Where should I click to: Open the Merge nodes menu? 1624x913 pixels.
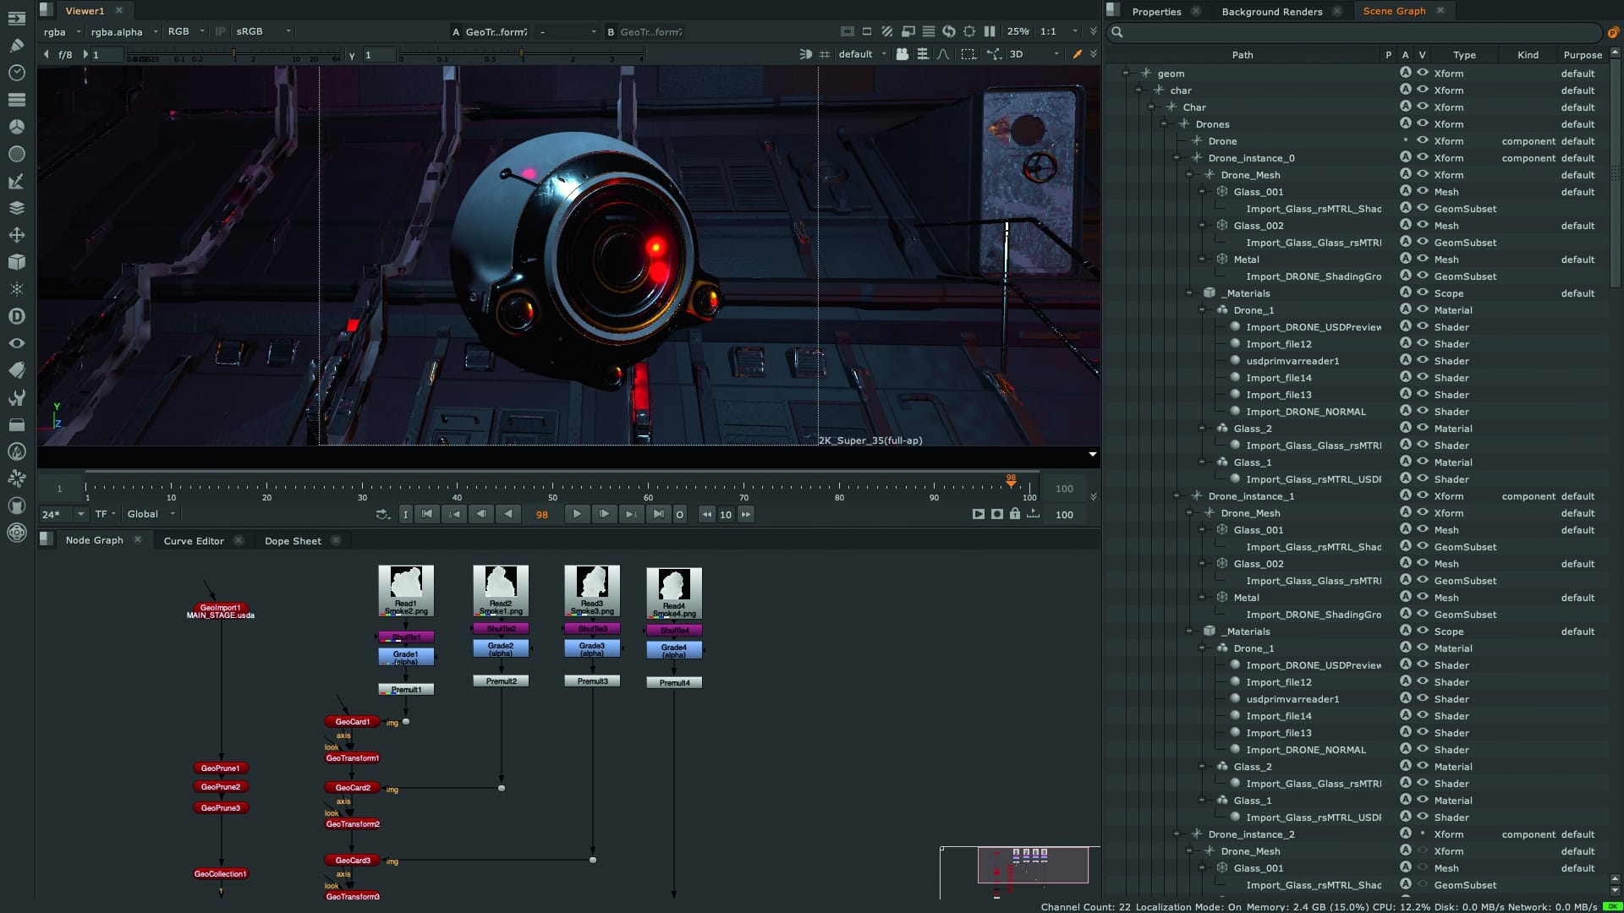coord(17,207)
